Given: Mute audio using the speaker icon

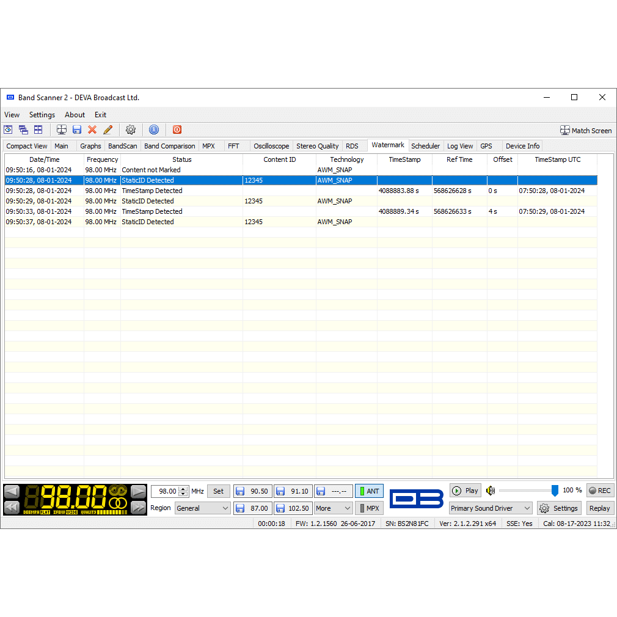Looking at the screenshot, I should [491, 491].
